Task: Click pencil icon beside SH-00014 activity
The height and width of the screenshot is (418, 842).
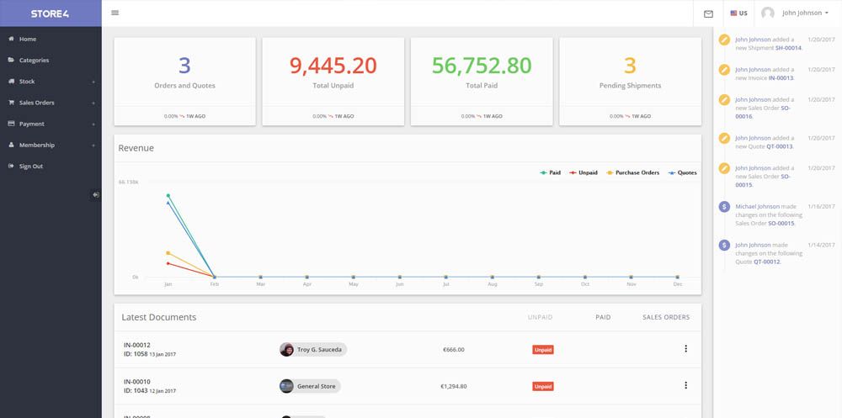Action: [x=724, y=40]
